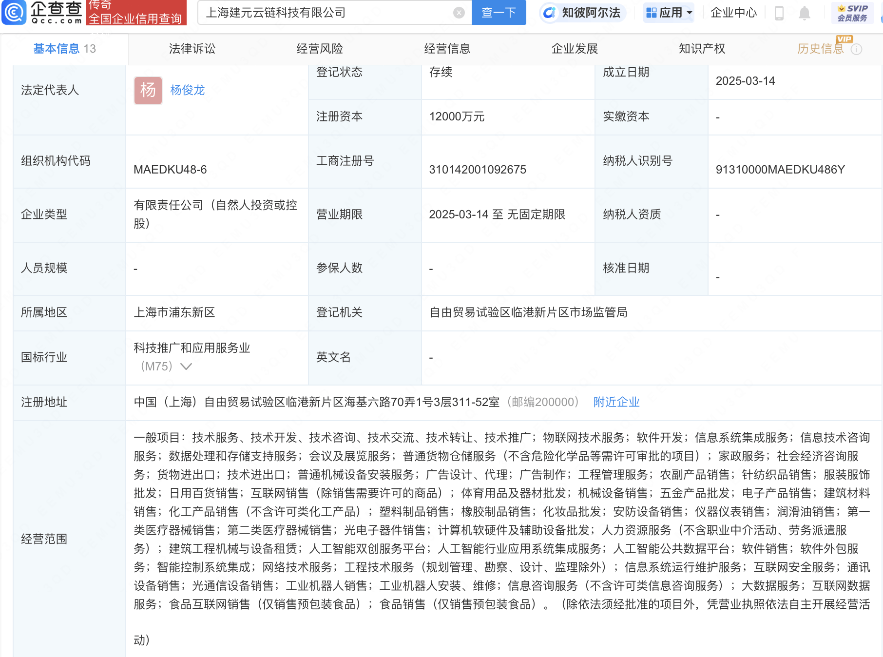Viewport: 883px width, 657px height.
Task: Click the info icon beside 历史信息
Action: tap(856, 49)
